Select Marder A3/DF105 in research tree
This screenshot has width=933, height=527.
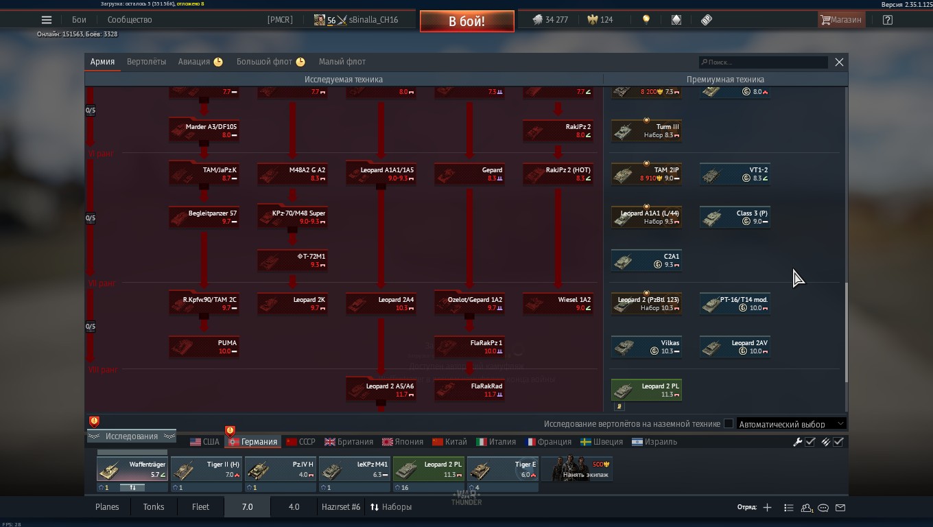(x=204, y=130)
